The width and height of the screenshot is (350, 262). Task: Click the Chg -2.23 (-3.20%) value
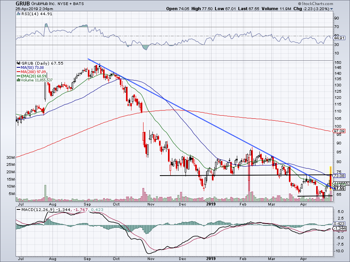[x=311, y=9]
